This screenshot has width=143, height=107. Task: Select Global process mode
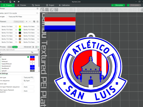click(x=10, y=47)
